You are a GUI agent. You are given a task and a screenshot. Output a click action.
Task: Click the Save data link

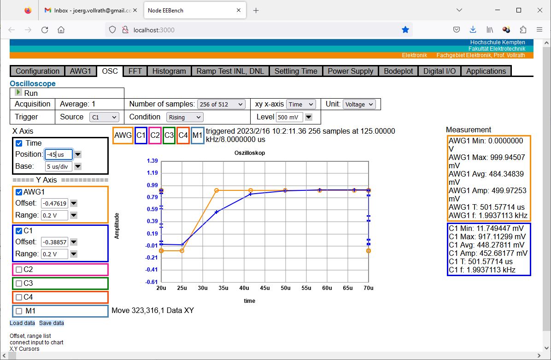(52, 323)
